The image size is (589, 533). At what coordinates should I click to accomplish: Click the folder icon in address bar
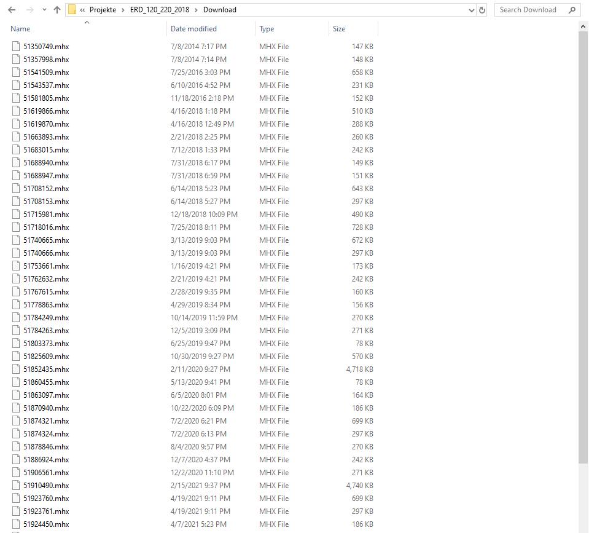click(72, 10)
